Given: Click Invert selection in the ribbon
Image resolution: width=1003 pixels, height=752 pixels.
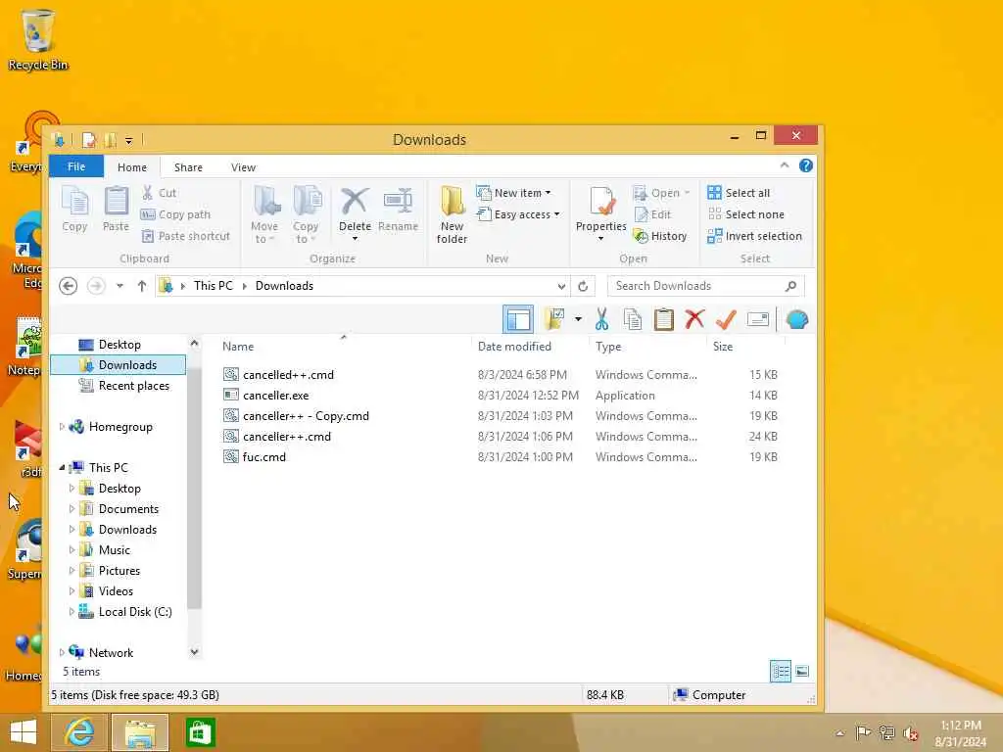Looking at the screenshot, I should coord(755,236).
